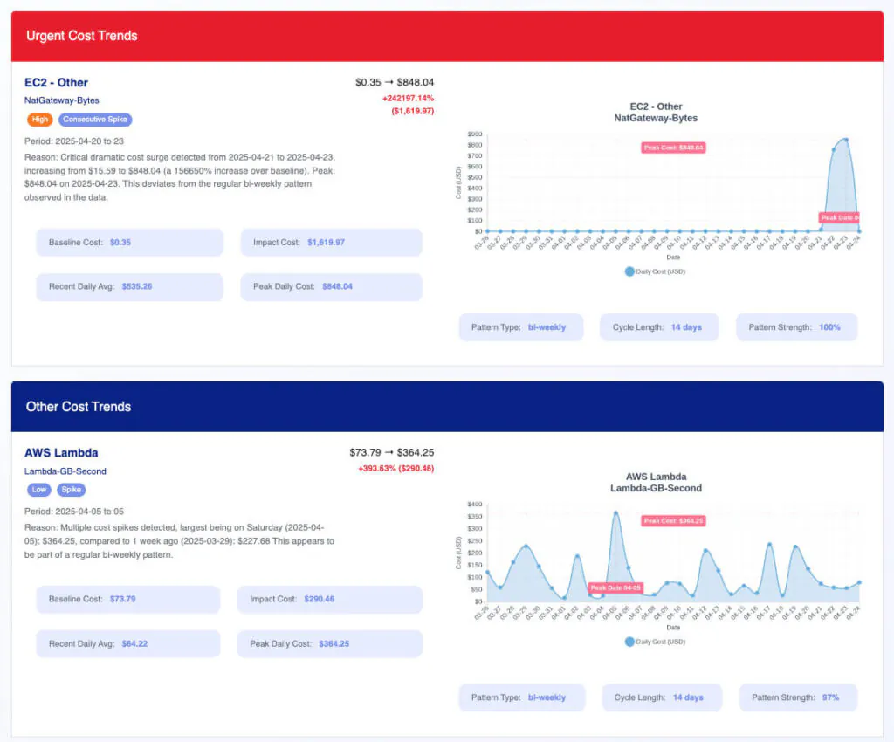Select the $0.35 to $848.04 cost change text

(395, 83)
